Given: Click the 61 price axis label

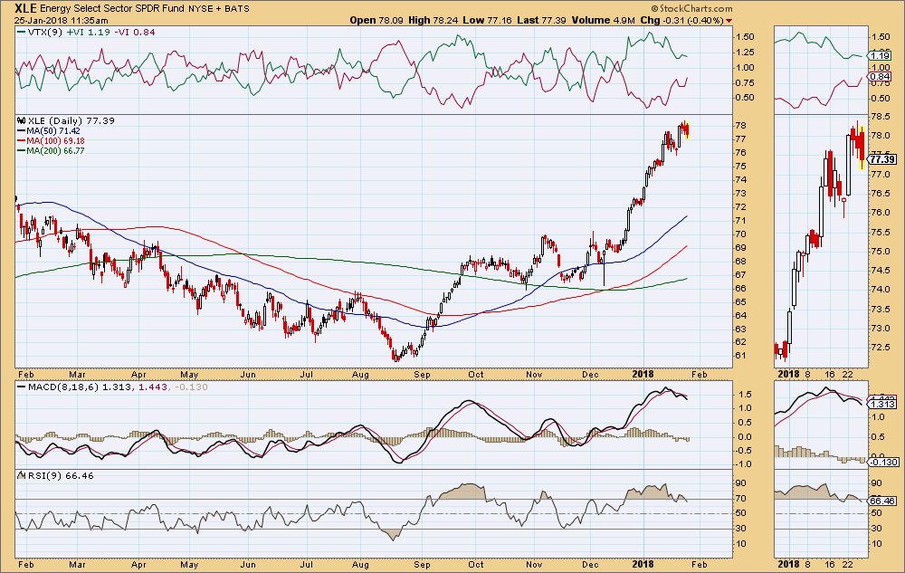Looking at the screenshot, I should click(742, 356).
